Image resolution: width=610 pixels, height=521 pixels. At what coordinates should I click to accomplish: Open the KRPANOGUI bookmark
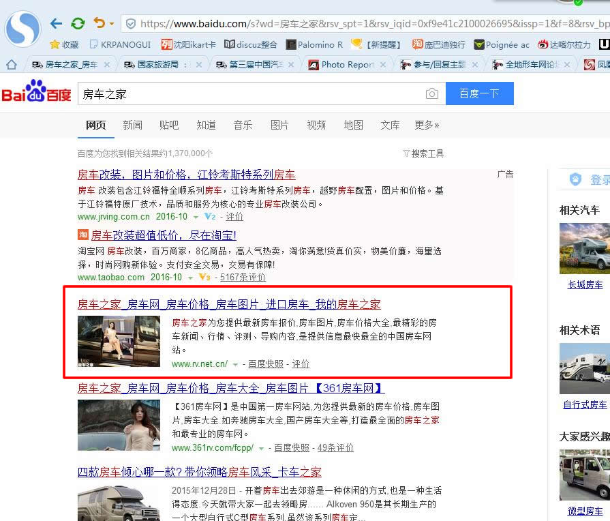(120, 45)
